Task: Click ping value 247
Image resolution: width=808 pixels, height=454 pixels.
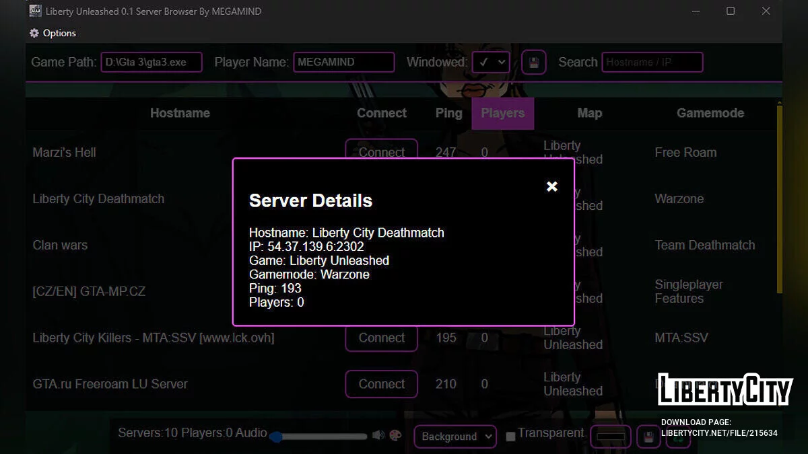Action: [x=446, y=152]
